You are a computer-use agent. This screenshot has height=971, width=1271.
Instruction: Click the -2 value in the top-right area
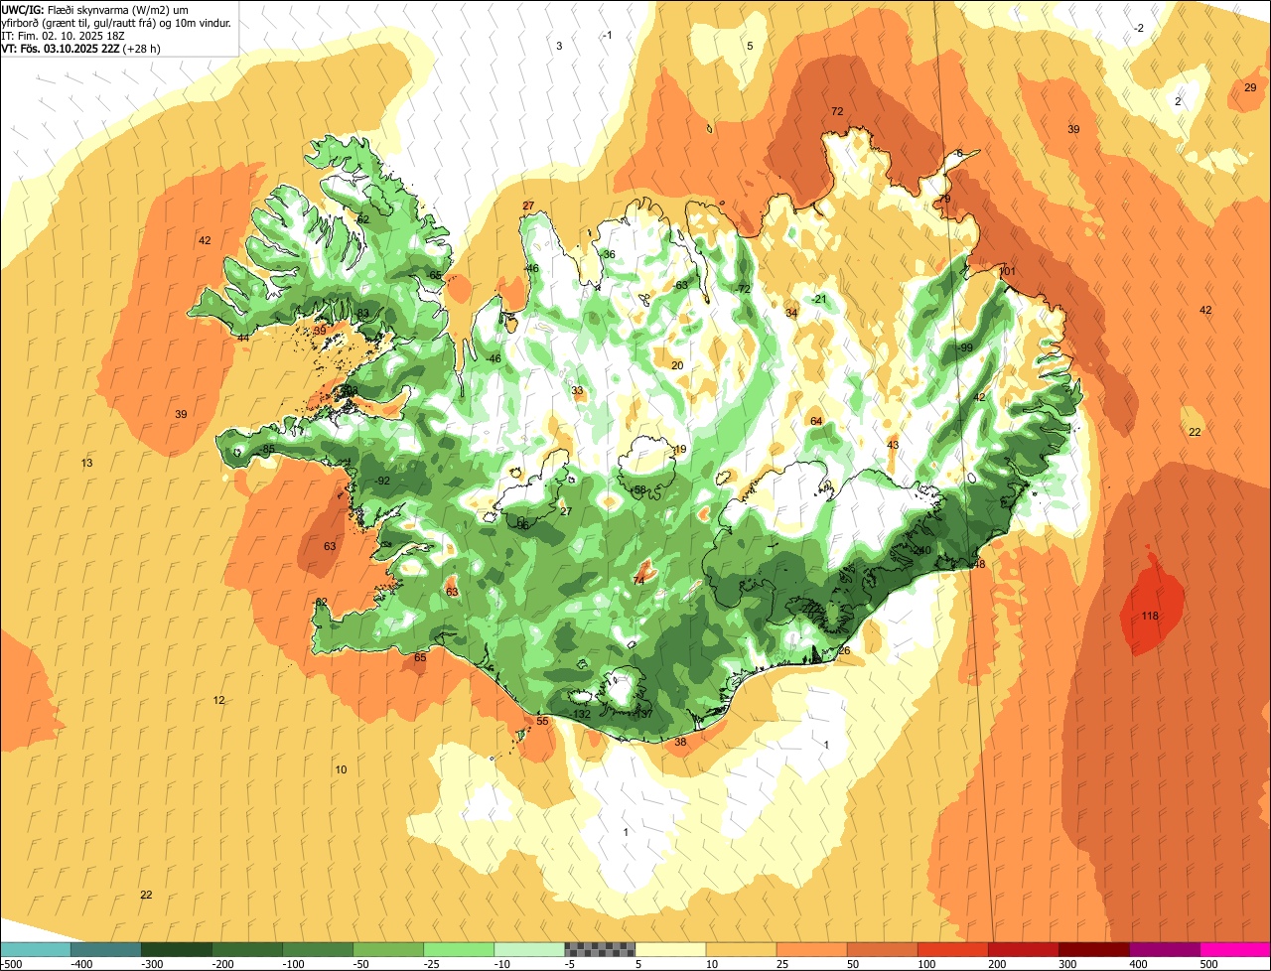(x=1139, y=28)
